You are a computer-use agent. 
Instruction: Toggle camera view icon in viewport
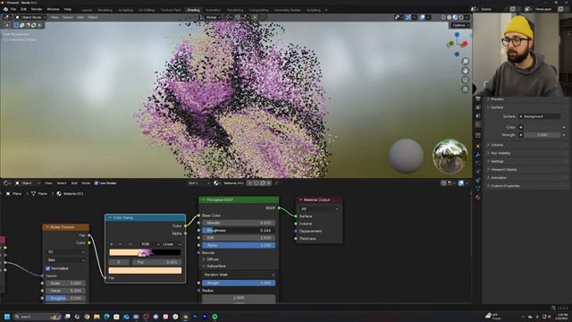point(465,80)
